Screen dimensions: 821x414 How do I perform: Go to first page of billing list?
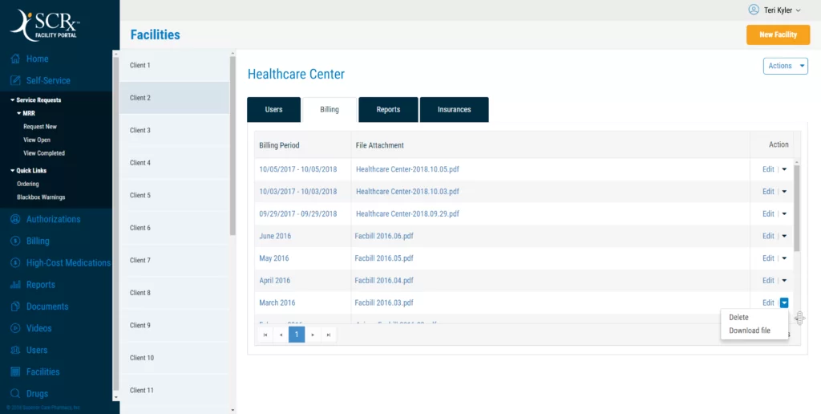click(x=265, y=335)
